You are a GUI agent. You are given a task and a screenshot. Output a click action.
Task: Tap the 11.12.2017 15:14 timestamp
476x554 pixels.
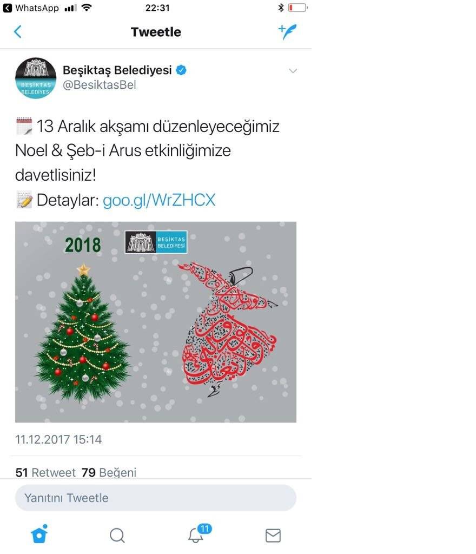58,439
